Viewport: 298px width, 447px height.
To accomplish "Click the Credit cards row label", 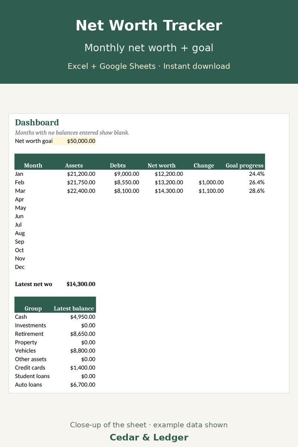I will point(30,368).
